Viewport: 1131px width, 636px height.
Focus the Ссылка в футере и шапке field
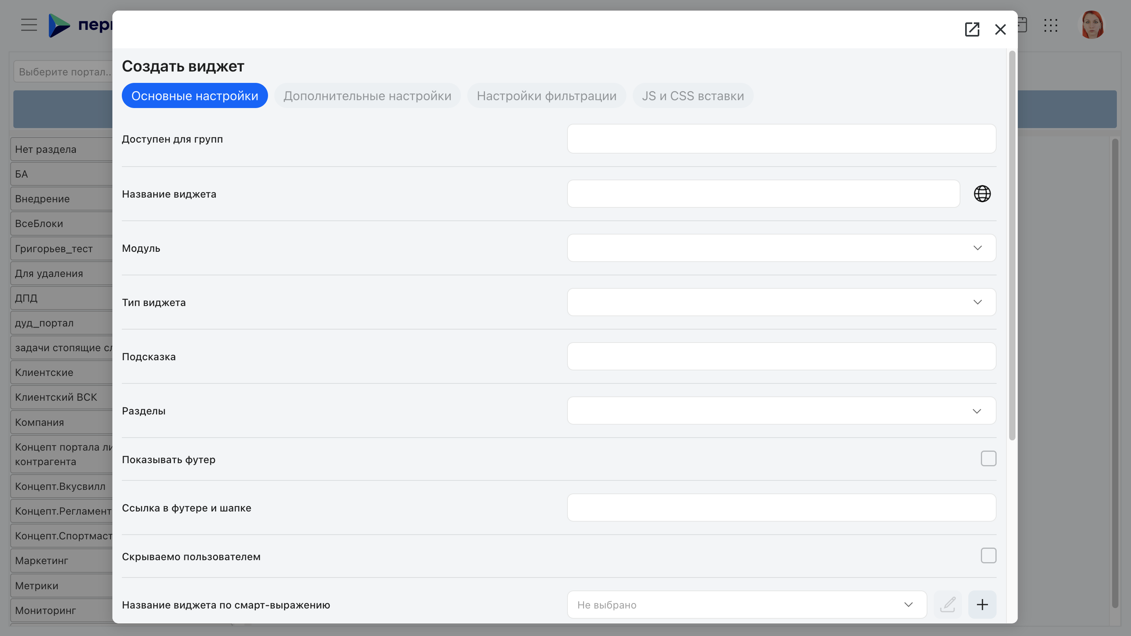(782, 508)
